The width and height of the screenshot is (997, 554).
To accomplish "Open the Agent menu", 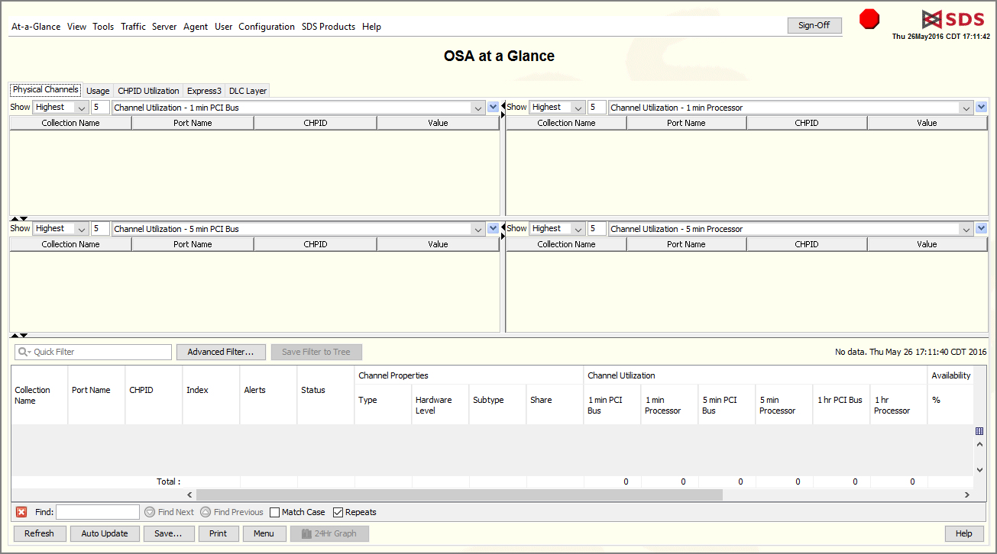I will 196,27.
